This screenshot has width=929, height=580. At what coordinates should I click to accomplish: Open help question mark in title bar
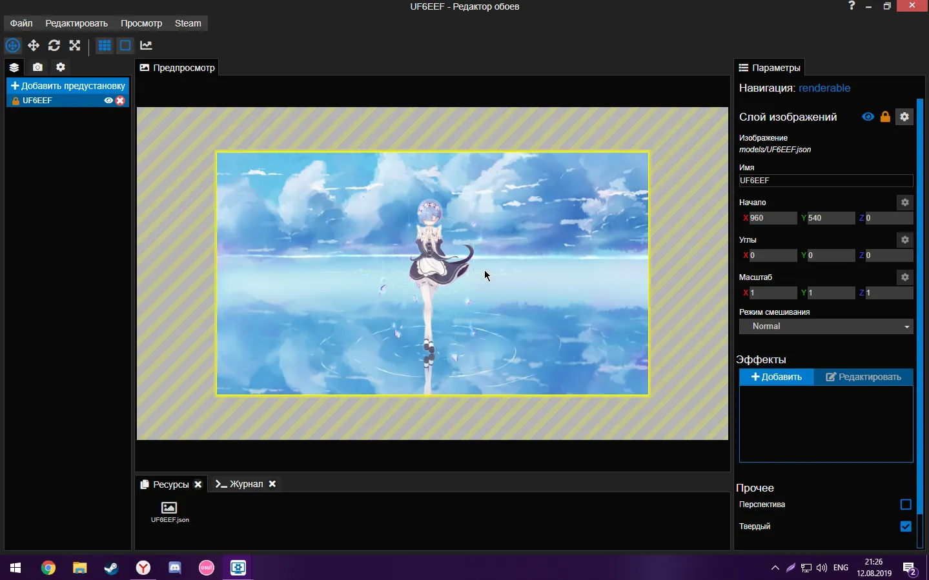coord(852,6)
